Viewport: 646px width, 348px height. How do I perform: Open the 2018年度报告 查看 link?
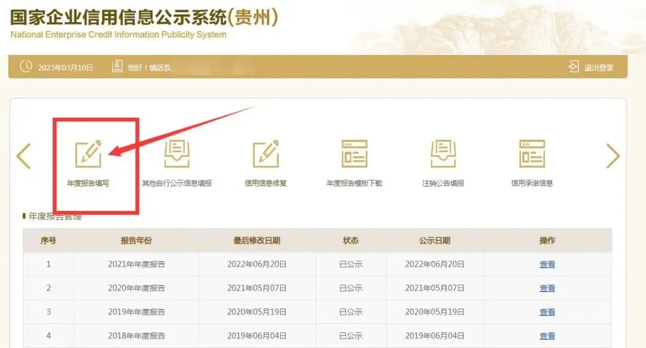(547, 335)
